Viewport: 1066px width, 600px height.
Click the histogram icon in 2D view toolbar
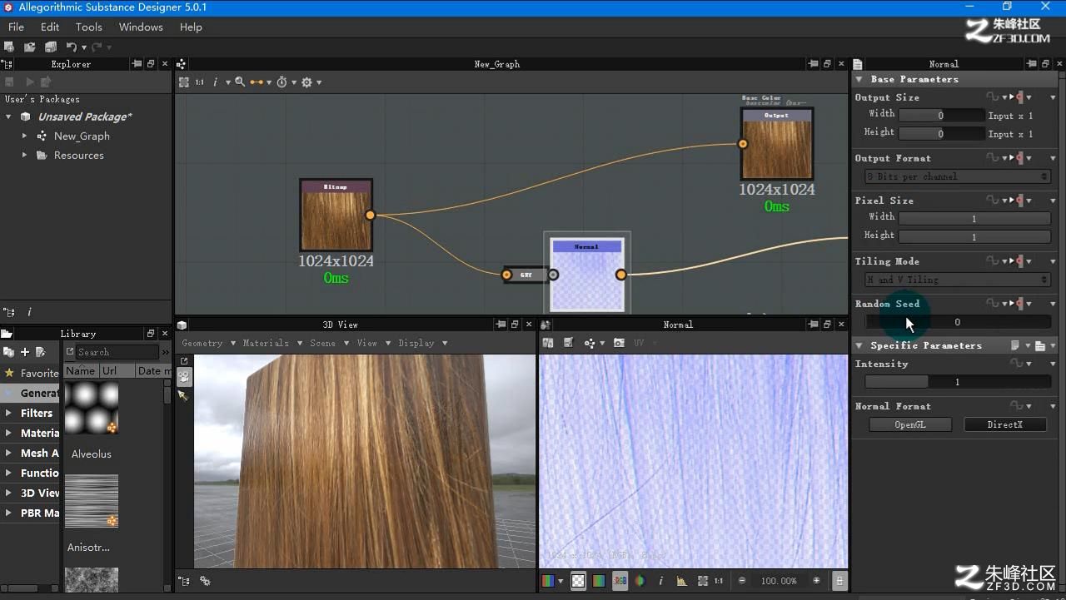click(x=681, y=581)
